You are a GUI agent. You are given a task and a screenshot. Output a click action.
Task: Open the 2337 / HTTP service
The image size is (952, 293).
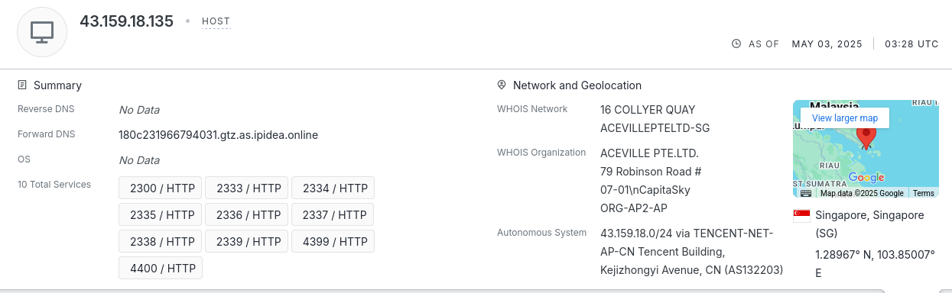(x=333, y=215)
